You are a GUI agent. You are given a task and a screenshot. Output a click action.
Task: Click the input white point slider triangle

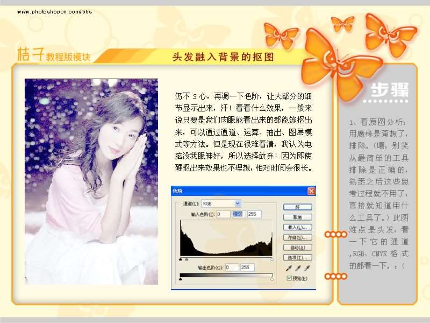[272, 259]
